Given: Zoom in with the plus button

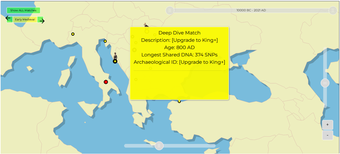Looking at the screenshot, I should tap(327, 125).
